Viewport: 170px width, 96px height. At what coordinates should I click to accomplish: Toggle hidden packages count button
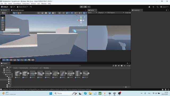[x=129, y=66]
